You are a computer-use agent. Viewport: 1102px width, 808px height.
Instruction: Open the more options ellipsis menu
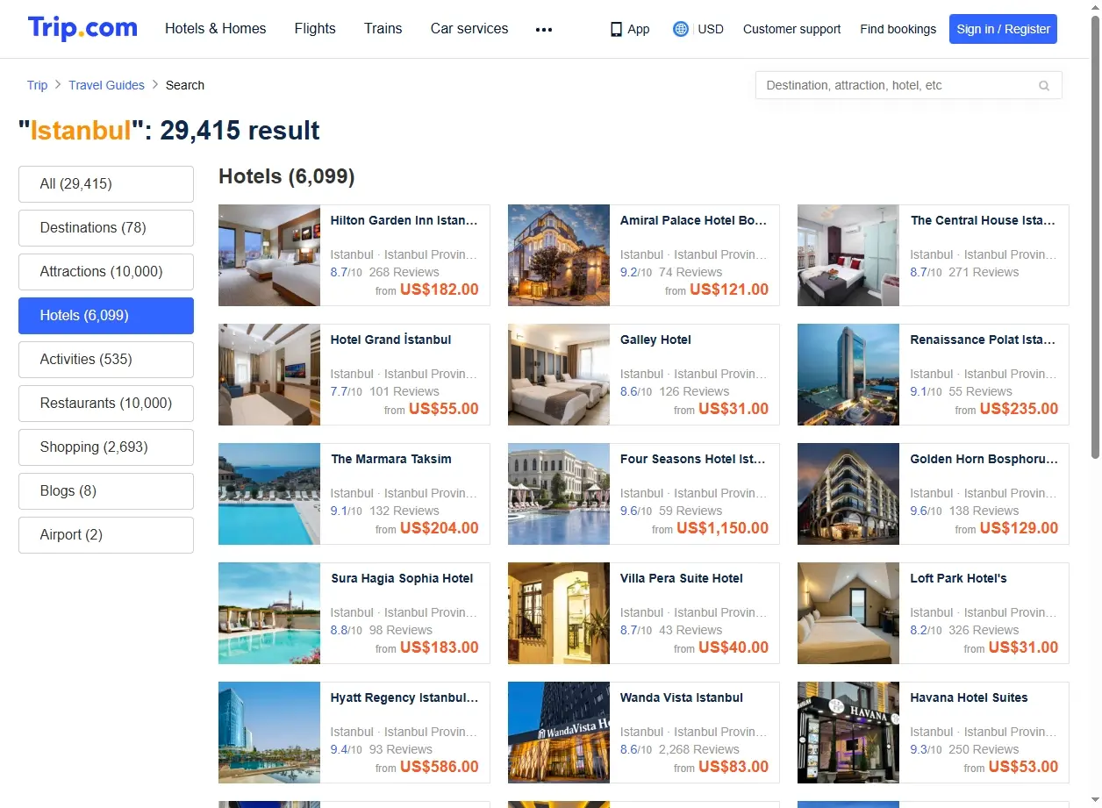point(544,29)
